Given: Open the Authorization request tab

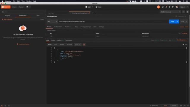Looking at the screenshot, I should 58,27.
